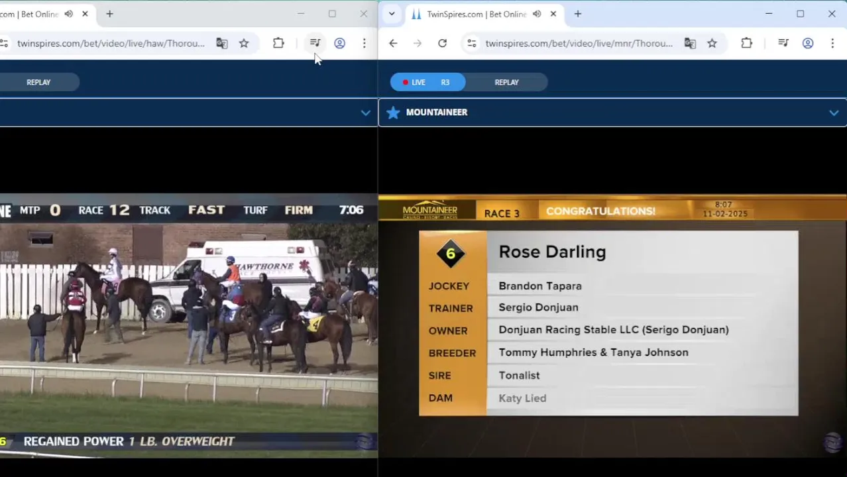The image size is (847, 477).
Task: Open profile icon in left window
Action: (x=339, y=43)
